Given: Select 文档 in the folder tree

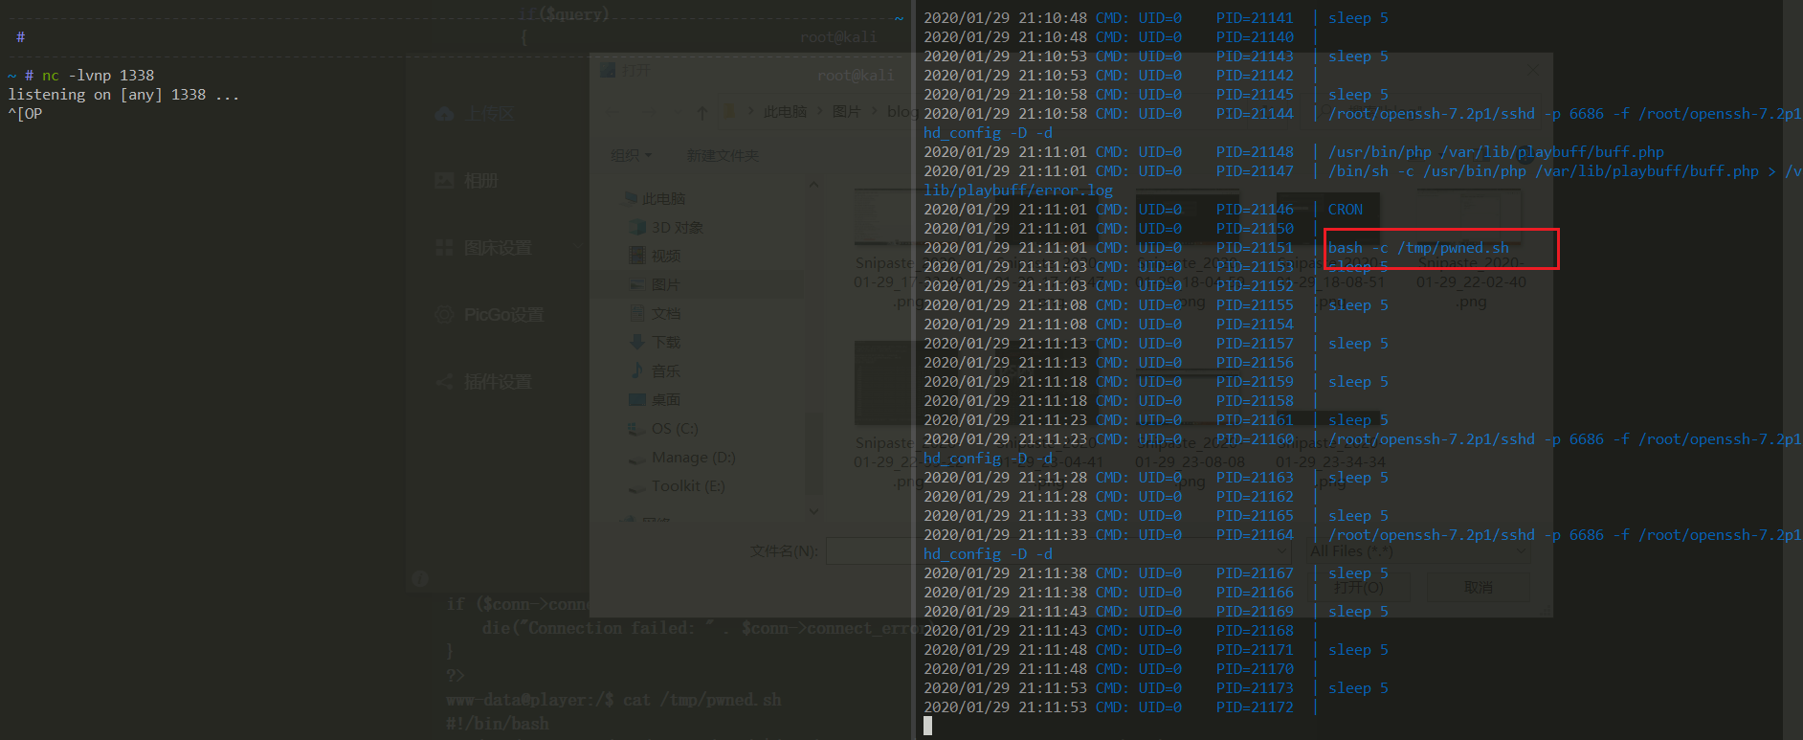Looking at the screenshot, I should pyautogui.click(x=665, y=314).
